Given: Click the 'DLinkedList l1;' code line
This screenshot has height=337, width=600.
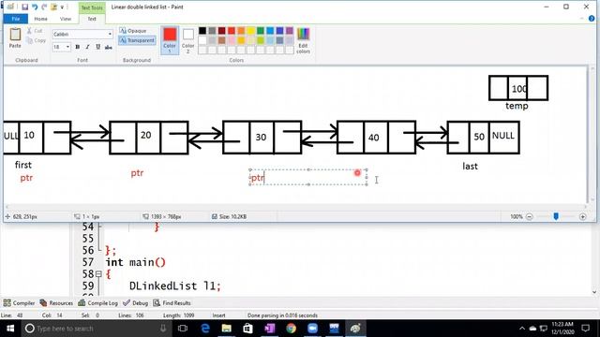Looking at the screenshot, I should tap(175, 286).
